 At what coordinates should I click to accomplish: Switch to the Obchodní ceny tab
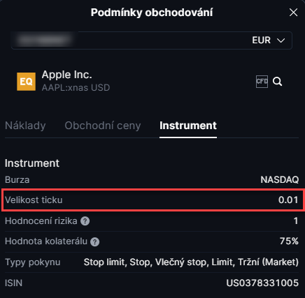tap(103, 126)
